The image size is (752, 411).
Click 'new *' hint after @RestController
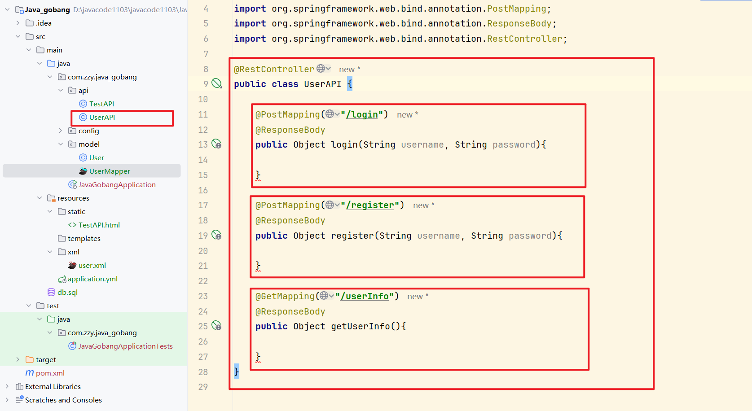click(x=350, y=69)
